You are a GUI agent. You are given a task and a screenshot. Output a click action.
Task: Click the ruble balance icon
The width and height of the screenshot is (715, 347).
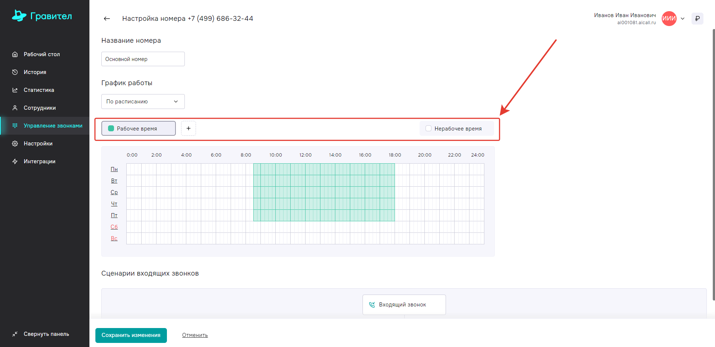pyautogui.click(x=697, y=19)
